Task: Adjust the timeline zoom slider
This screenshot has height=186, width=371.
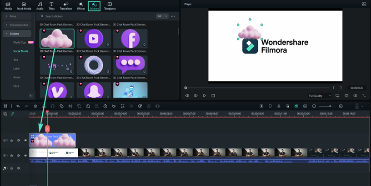Action: [327, 106]
